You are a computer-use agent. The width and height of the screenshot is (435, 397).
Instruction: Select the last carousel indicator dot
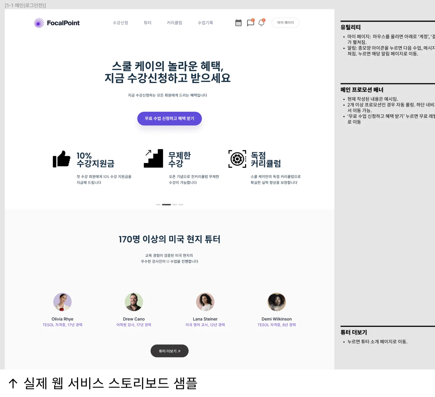181,204
